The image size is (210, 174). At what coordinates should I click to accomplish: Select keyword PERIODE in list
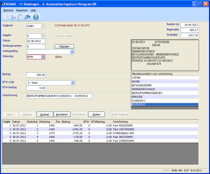click(165, 97)
